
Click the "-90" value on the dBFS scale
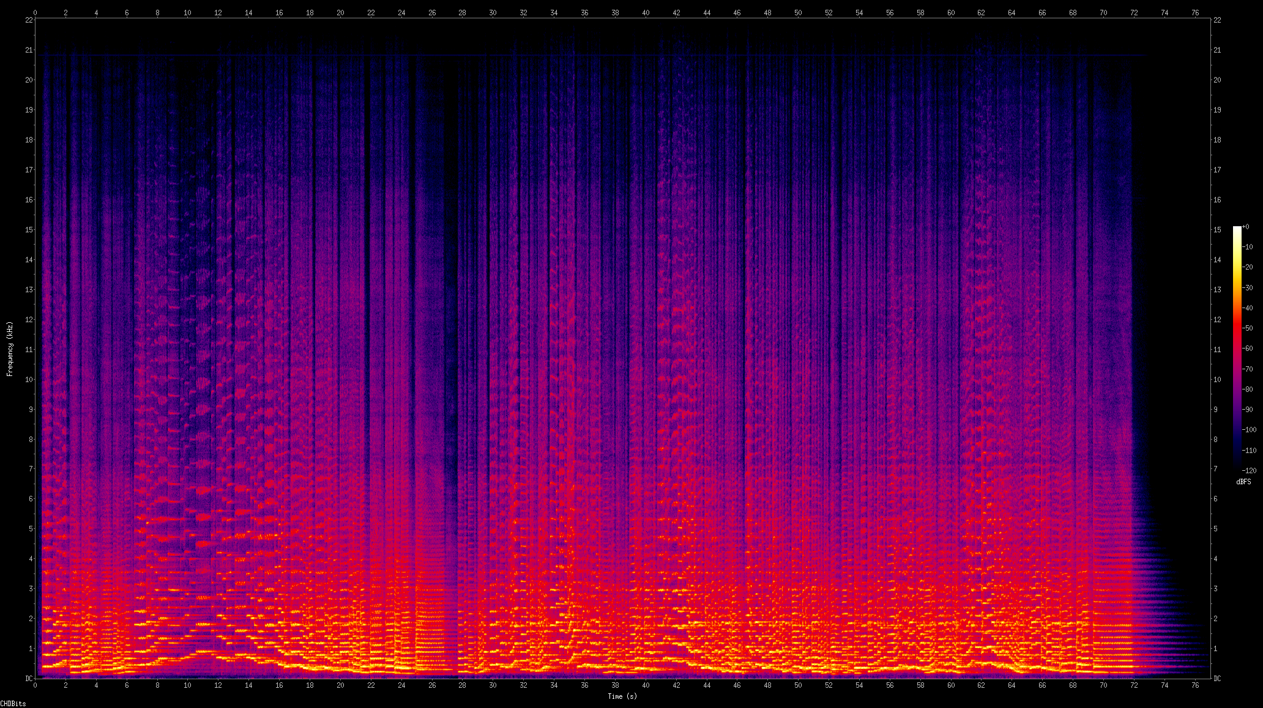pyautogui.click(x=1248, y=410)
